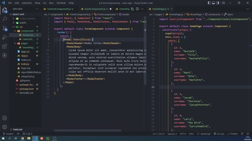Image resolution: width=252 pixels, height=141 pixels.
Task: Open the Accounts menu icon
Action: 4,118
